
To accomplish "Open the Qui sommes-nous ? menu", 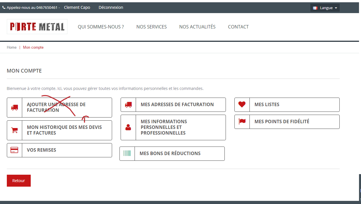I will [x=101, y=27].
